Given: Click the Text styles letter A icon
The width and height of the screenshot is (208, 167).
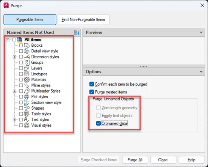Looking at the screenshot, I should coord(27,120).
